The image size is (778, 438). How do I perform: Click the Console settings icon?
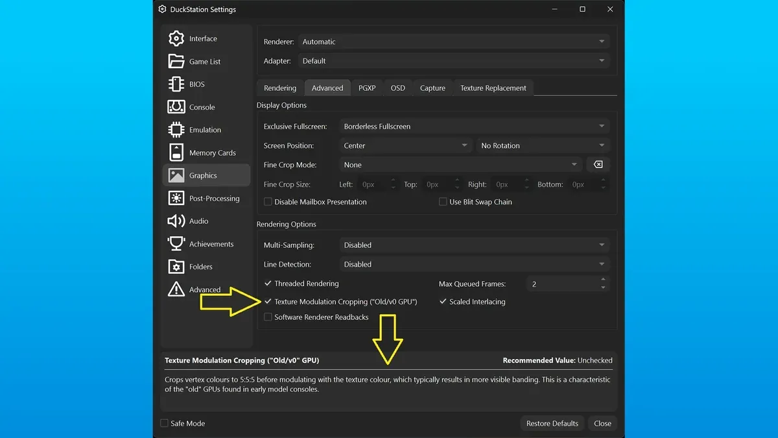[x=176, y=106]
